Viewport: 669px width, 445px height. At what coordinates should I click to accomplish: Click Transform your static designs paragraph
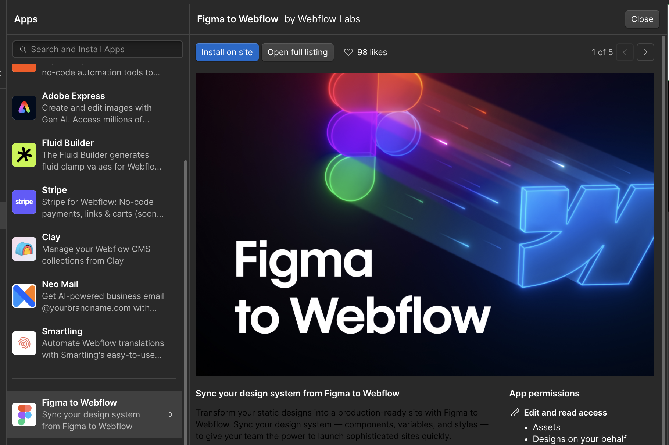click(342, 424)
